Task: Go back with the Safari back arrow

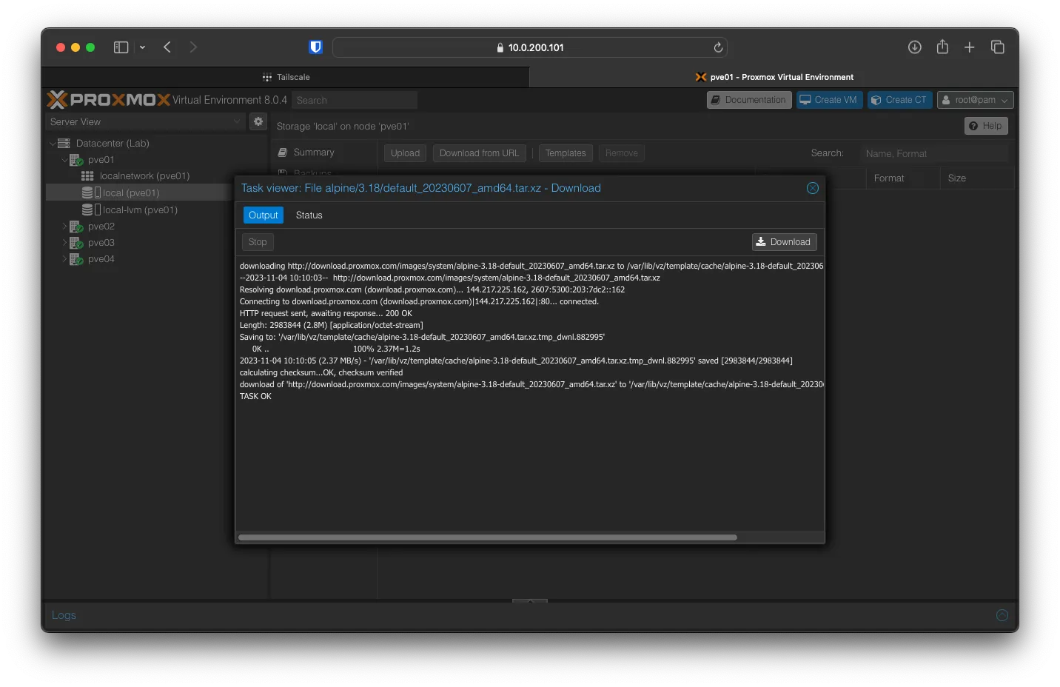Action: click(x=167, y=47)
